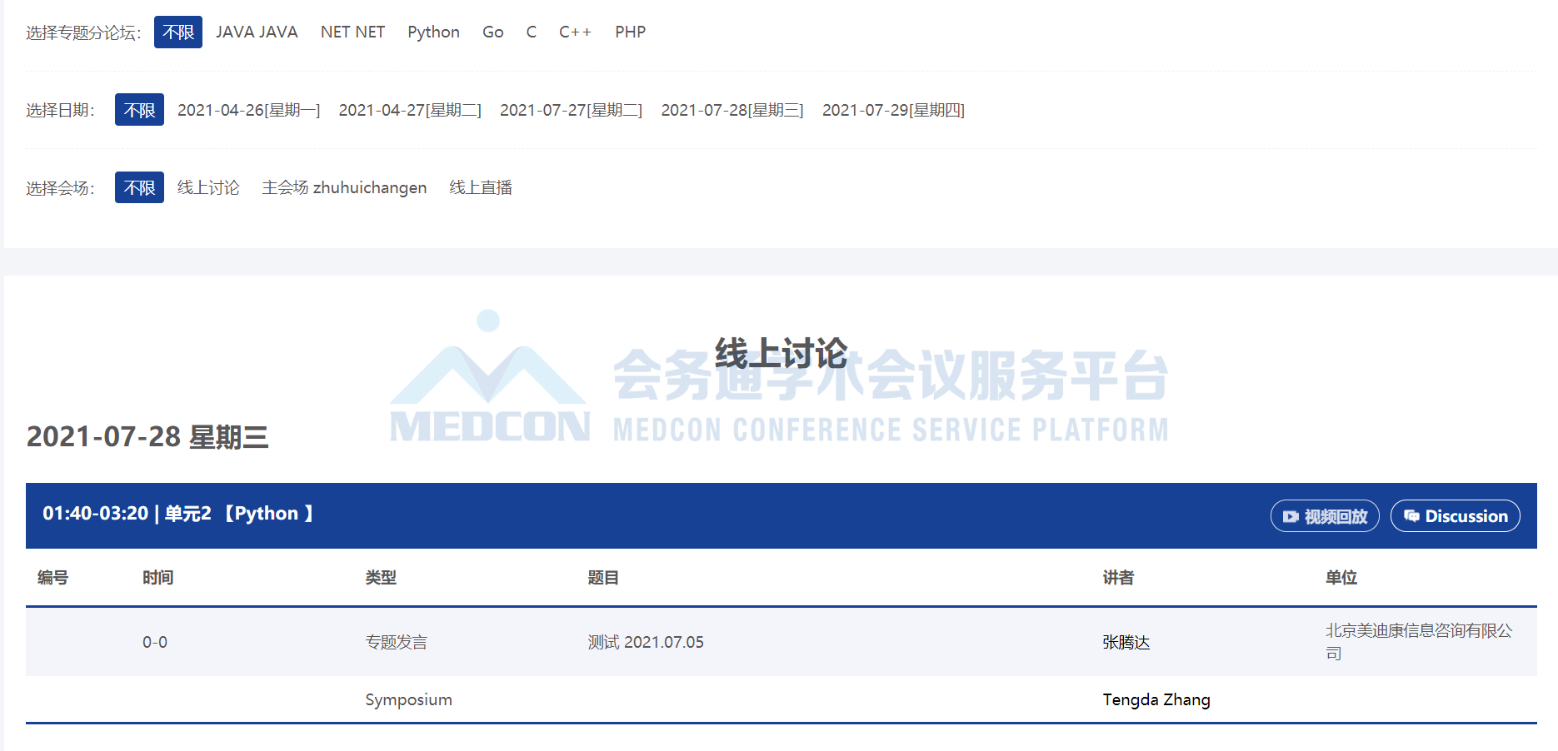1558x751 pixels.
Task: Click the 选择会场 label
Action: 60,188
